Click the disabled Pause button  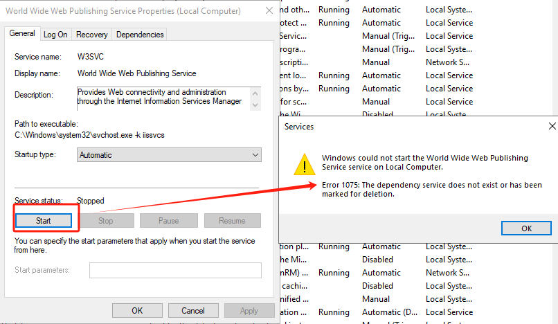pyautogui.click(x=169, y=221)
